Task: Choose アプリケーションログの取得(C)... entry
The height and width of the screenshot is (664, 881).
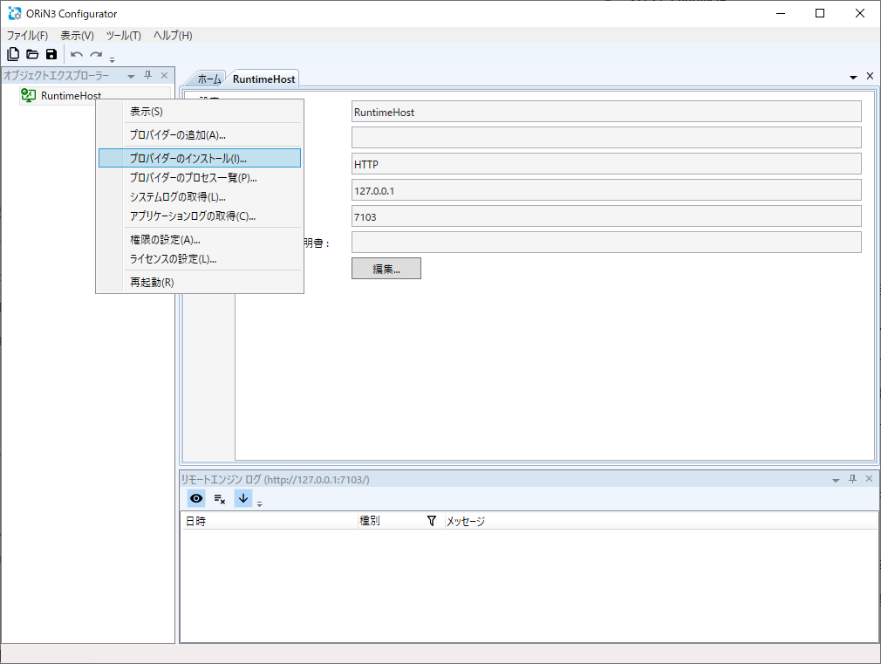Action: (x=200, y=216)
